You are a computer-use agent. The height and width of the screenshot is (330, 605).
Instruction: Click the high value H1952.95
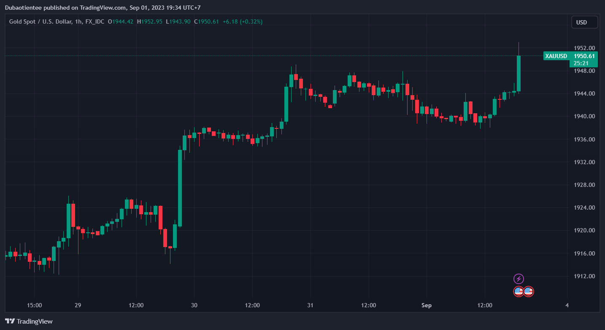150,21
